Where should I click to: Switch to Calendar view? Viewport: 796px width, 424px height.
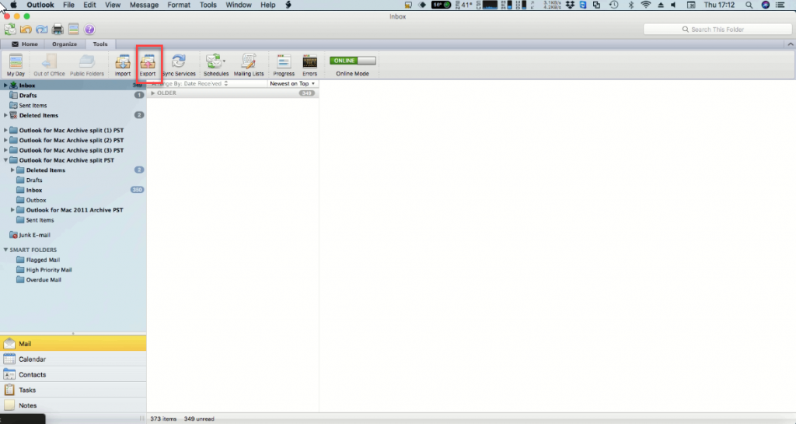coord(73,359)
